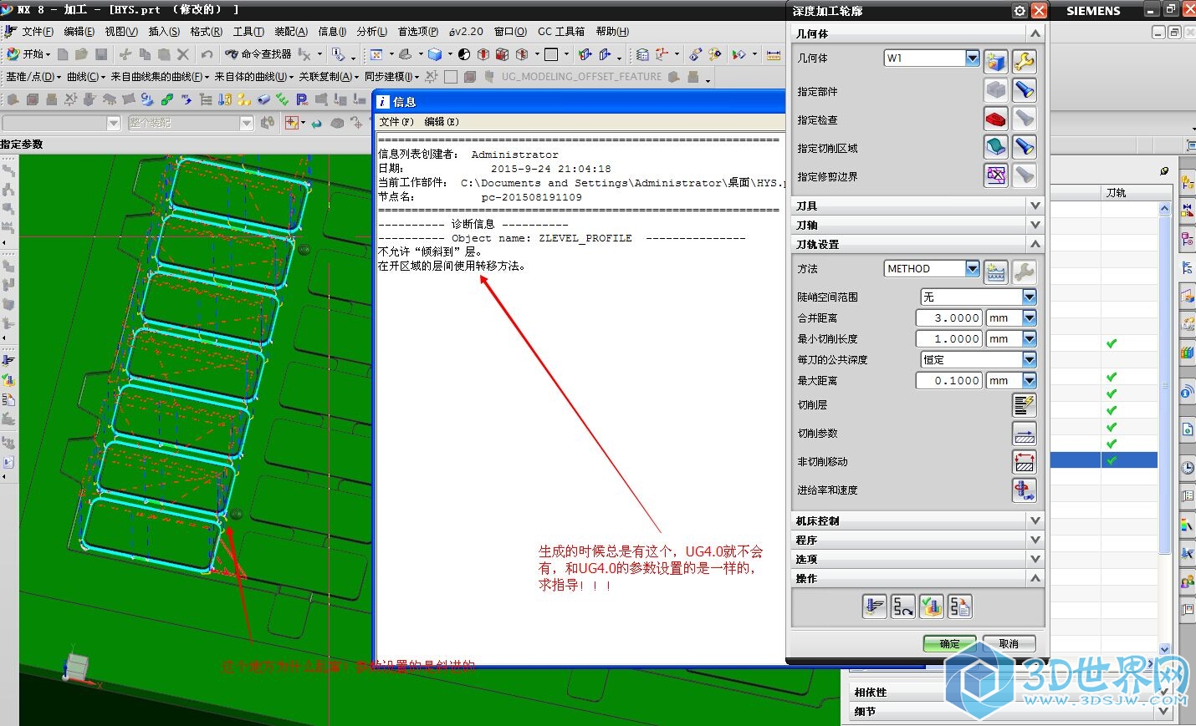Open 曲线(C) toolbar dropdown
The height and width of the screenshot is (726, 1196).
(86, 77)
